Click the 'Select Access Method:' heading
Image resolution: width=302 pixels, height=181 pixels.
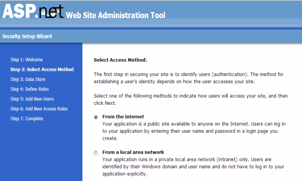point(120,60)
